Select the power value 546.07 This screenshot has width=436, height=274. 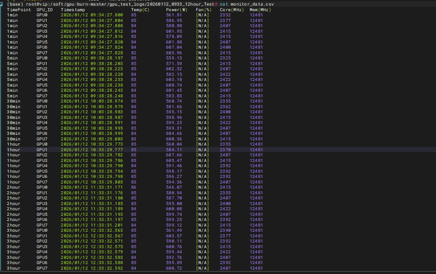(174, 187)
